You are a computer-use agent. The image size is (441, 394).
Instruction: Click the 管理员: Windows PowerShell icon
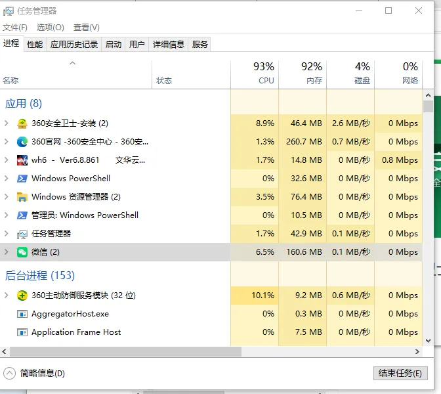click(22, 215)
